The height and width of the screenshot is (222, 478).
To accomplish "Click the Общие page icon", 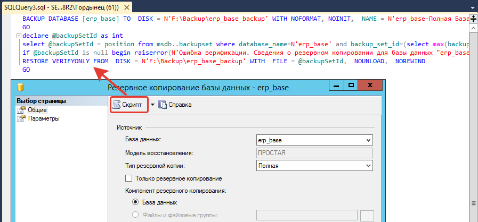I will point(21,110).
